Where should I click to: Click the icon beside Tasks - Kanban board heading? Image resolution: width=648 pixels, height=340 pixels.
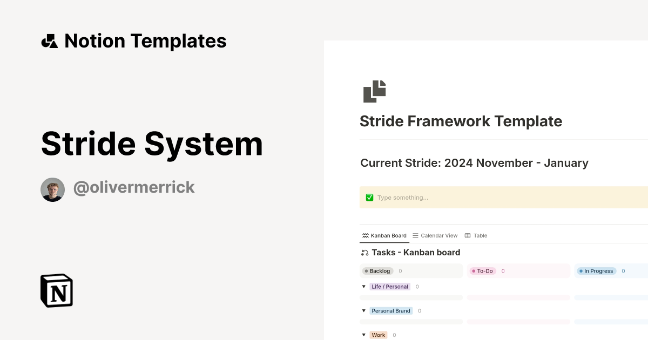click(364, 252)
